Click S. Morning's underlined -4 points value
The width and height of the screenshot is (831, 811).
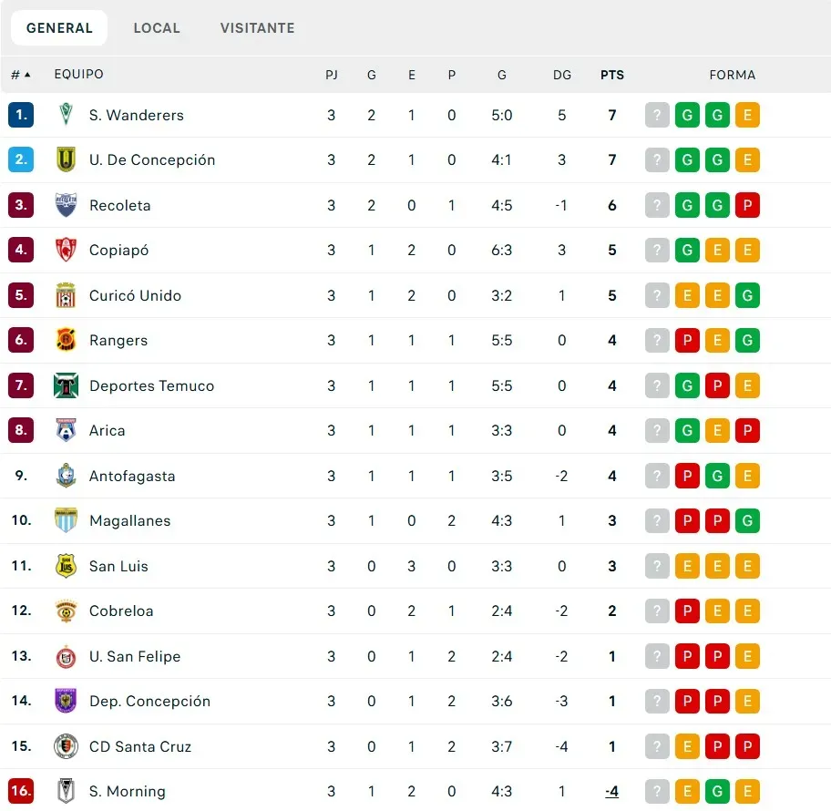tap(612, 791)
